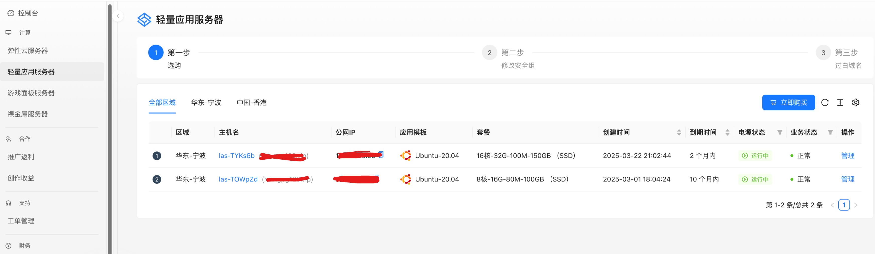Switch to the 华东-宁波 region tab

[206, 103]
